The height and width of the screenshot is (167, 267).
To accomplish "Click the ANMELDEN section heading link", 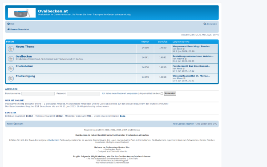I will pyautogui.click(x=11, y=89).
